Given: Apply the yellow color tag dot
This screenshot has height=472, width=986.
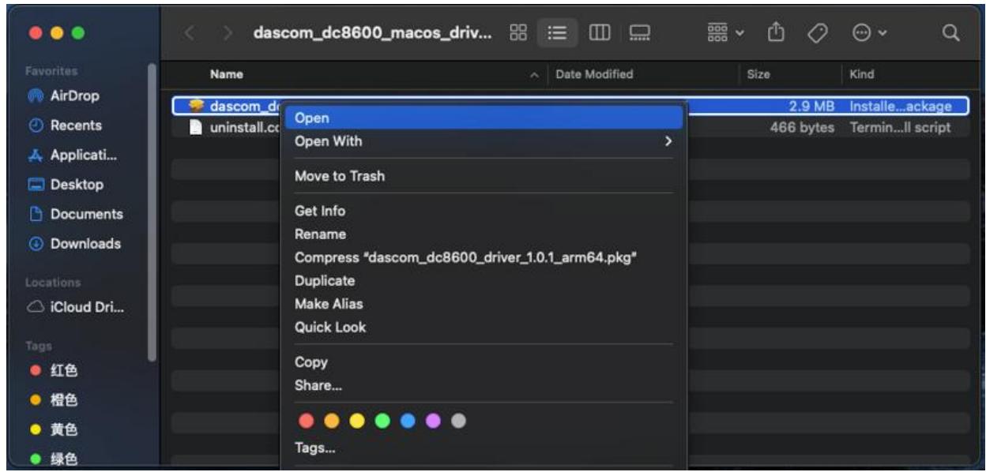Looking at the screenshot, I should (357, 421).
